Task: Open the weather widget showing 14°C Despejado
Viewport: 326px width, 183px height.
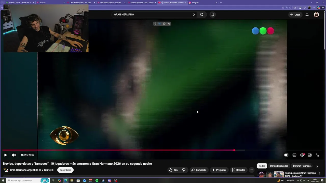Action: 285,180
